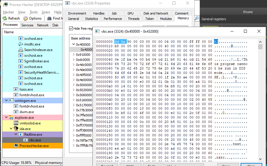Open the Statistics tab
Viewport: 267px width, 166px height.
point(92,19)
